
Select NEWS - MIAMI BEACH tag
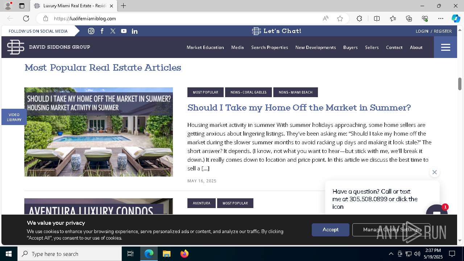[x=295, y=92]
